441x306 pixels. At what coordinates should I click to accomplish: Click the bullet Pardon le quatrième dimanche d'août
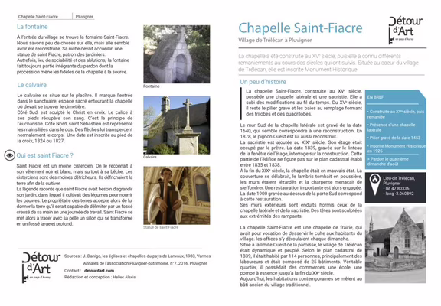click(387, 161)
